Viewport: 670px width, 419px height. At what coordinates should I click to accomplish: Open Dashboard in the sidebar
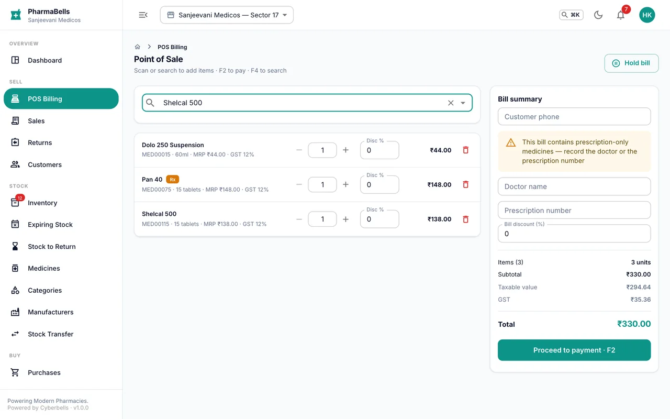pos(61,60)
